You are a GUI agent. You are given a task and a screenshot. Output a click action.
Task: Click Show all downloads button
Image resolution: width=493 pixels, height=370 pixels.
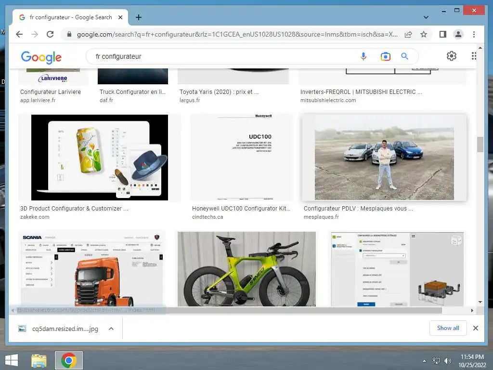pos(448,328)
